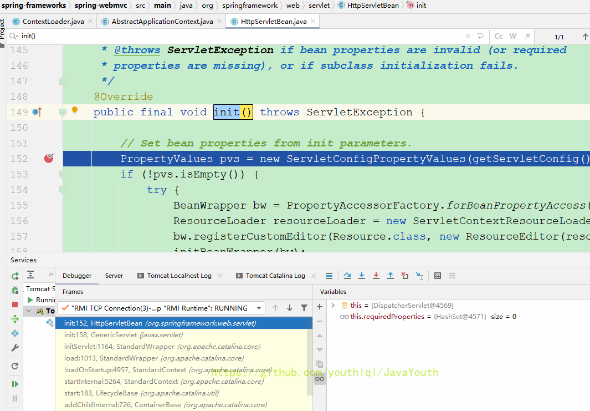The height and width of the screenshot is (411, 590).
Task: Click the Step Into icon
Action: pyautogui.click(x=362, y=276)
